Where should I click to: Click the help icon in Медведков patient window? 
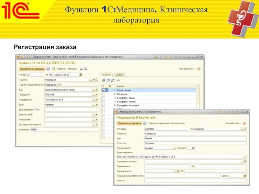pyautogui.click(x=244, y=123)
